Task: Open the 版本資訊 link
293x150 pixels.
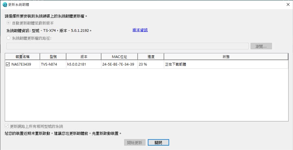Action: 140,30
